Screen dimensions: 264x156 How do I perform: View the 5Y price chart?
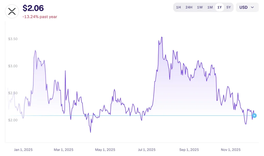(228, 7)
